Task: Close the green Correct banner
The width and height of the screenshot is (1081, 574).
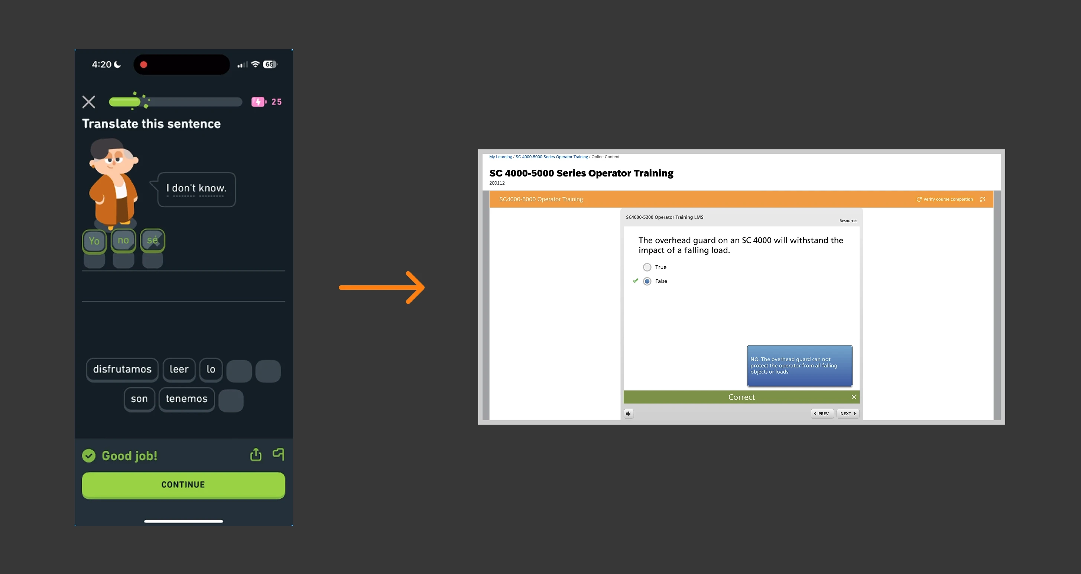Action: (854, 397)
